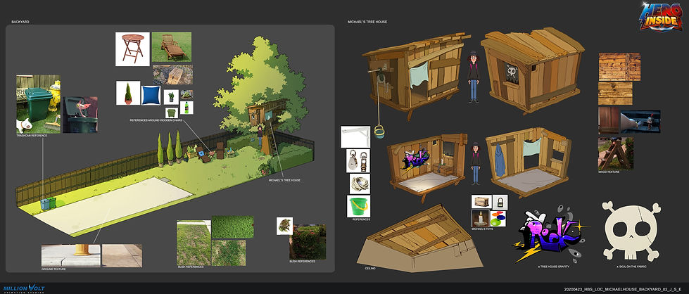Select the flowering bush hedge reference photo

308,242
